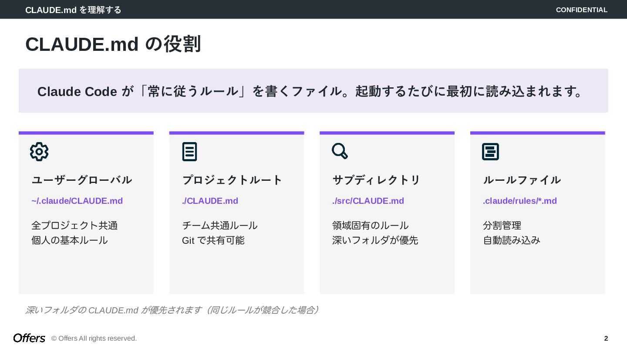Image resolution: width=627 pixels, height=352 pixels.
Task: Click the page number 2
Action: pos(606,338)
